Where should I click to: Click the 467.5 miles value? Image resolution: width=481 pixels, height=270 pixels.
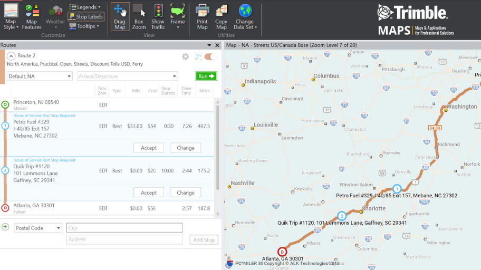click(x=204, y=126)
